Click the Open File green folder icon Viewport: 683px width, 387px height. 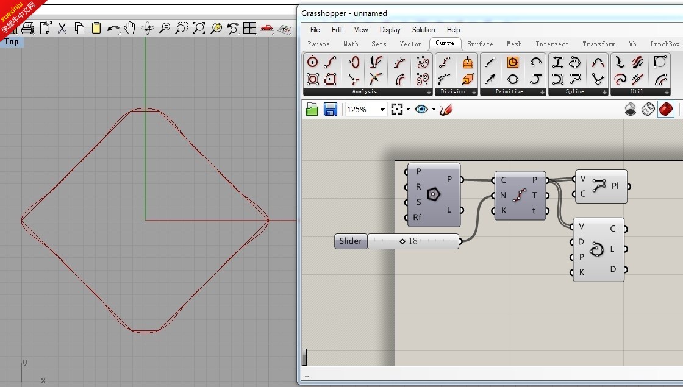[312, 109]
